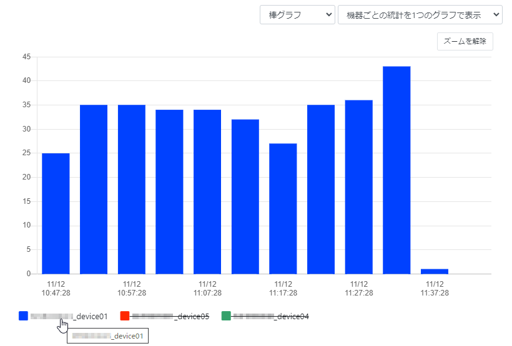Viewport: 512px width, 346px height.
Task: Click the 11/12 10:47:28 axis label
Action: [56, 289]
